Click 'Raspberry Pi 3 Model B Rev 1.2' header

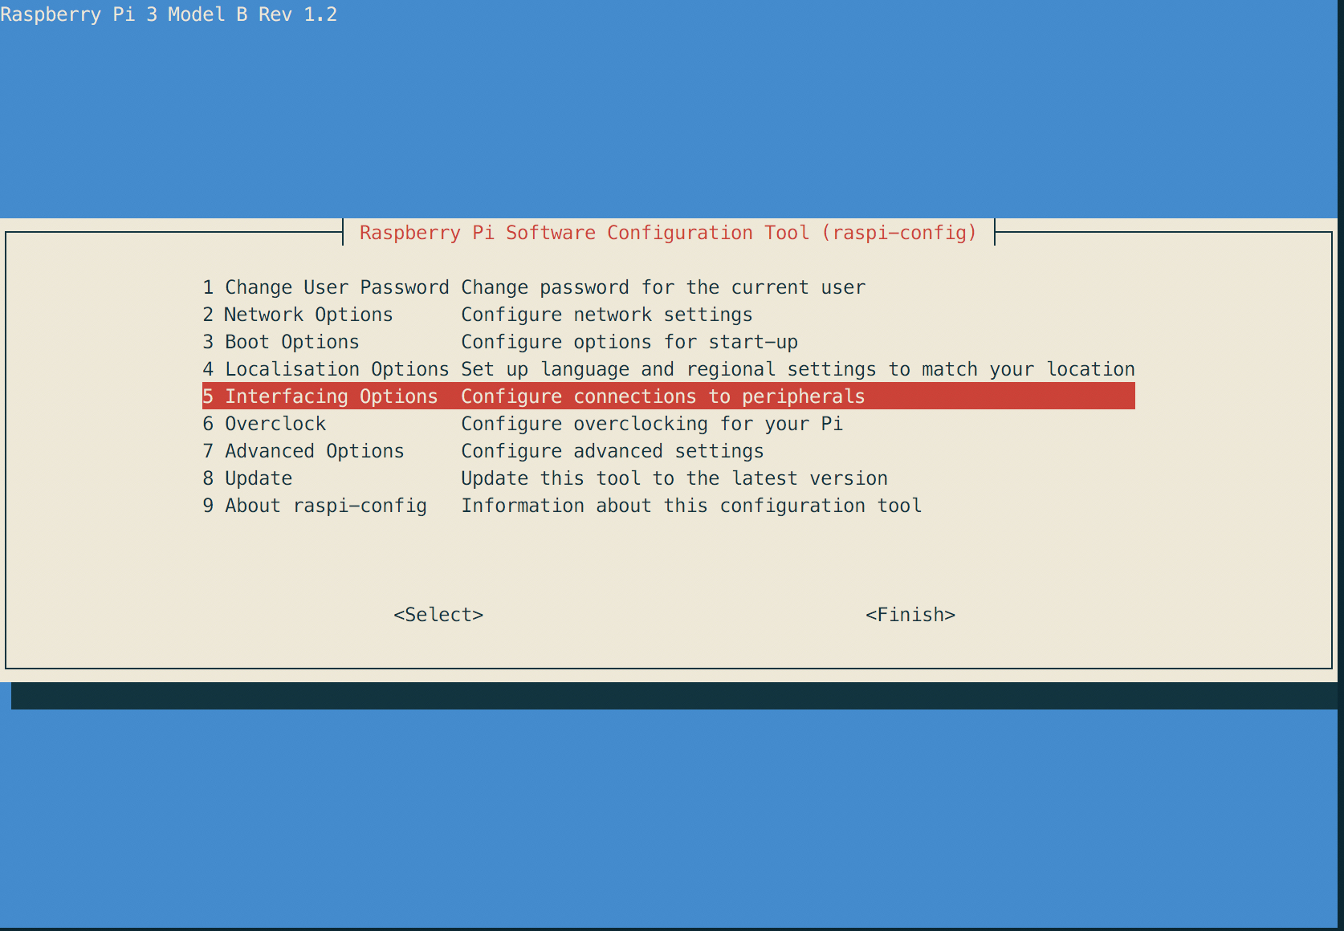(x=169, y=14)
